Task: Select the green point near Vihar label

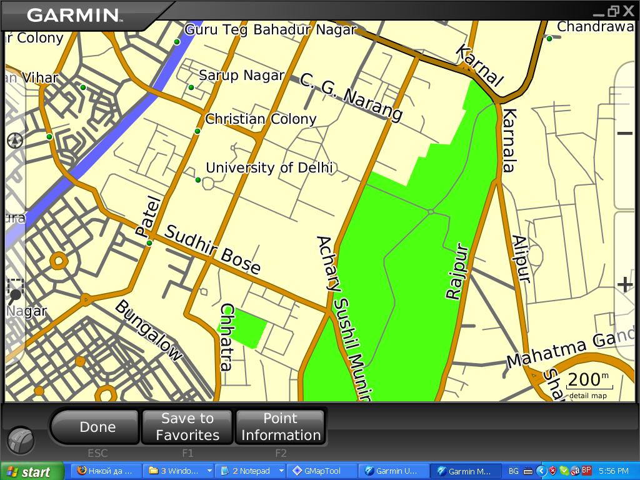Action: [83, 87]
